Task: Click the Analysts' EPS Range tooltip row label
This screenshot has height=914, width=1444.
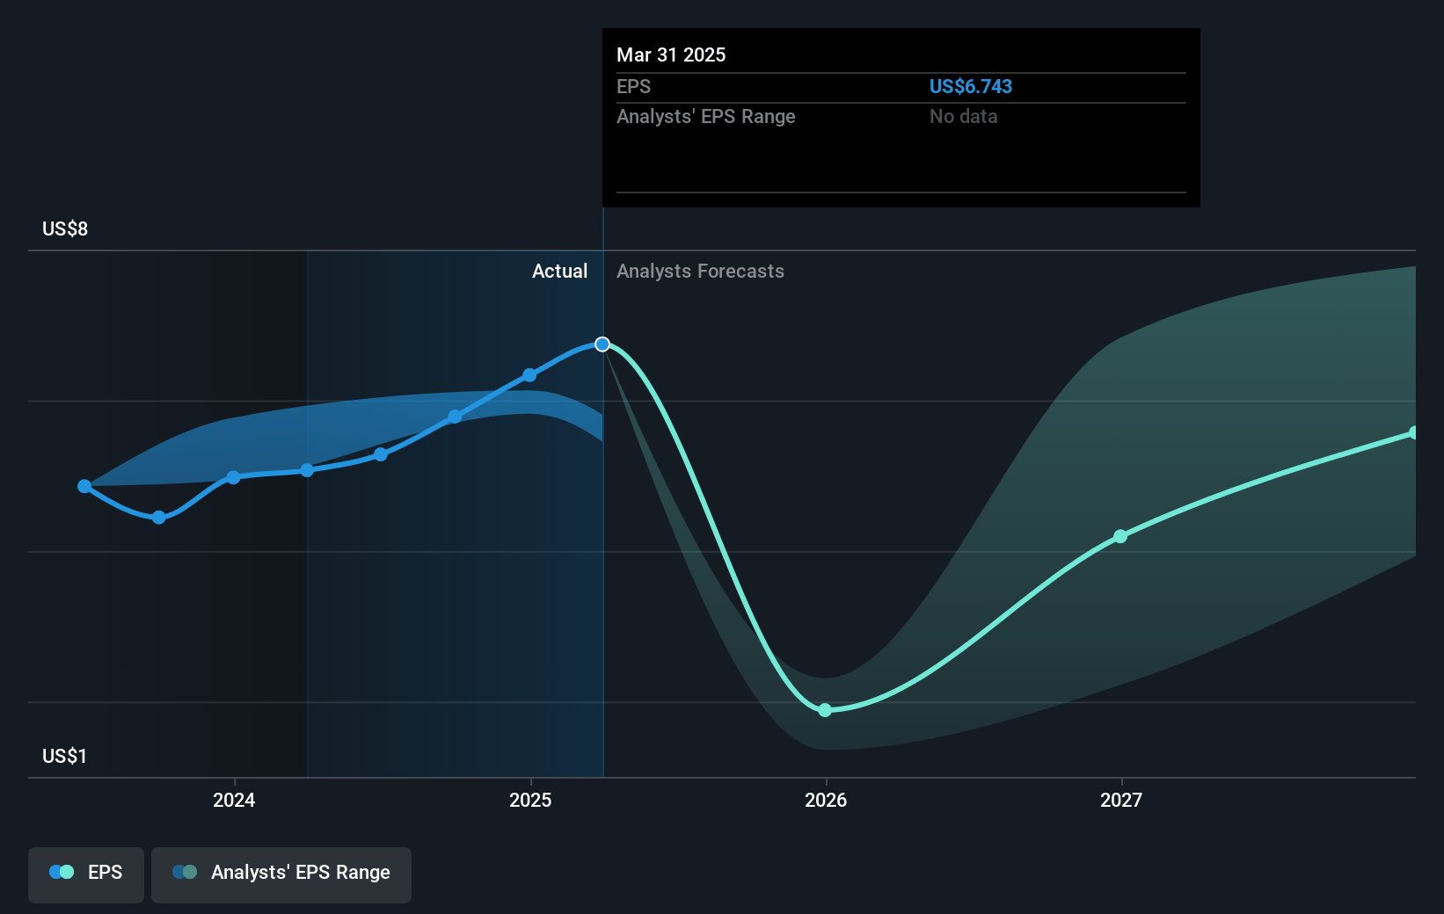Action: point(706,117)
